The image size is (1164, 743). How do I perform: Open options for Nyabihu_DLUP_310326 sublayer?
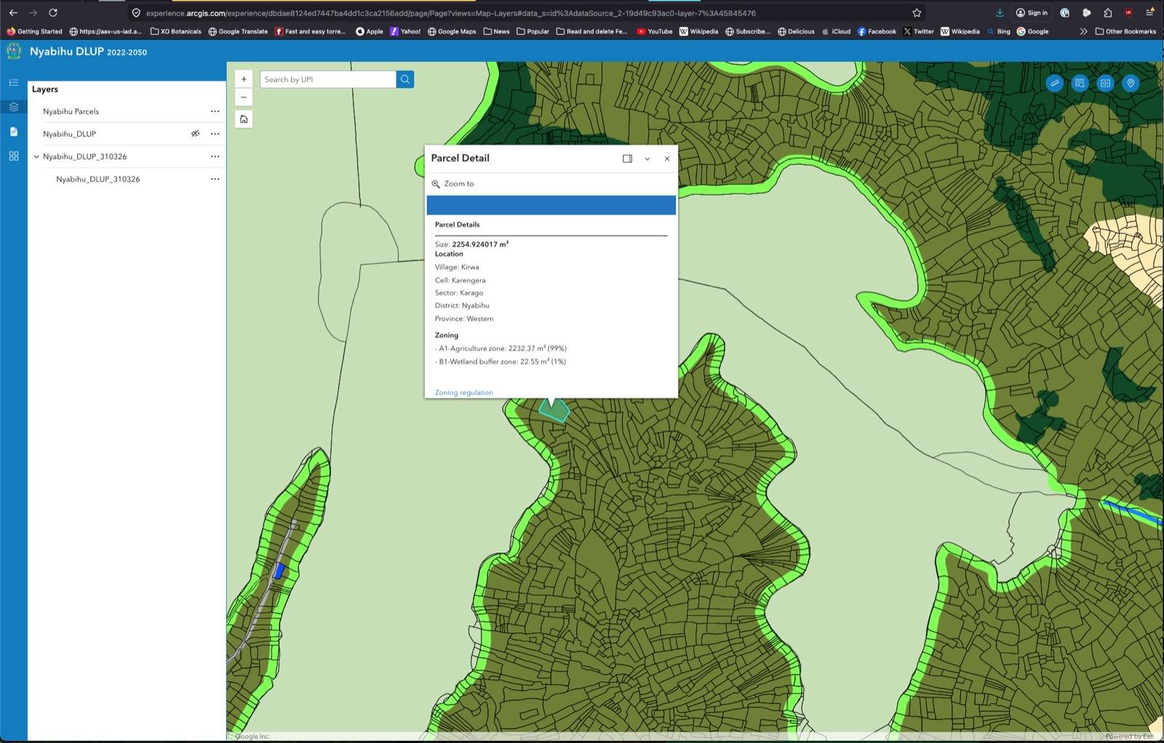tap(215, 179)
